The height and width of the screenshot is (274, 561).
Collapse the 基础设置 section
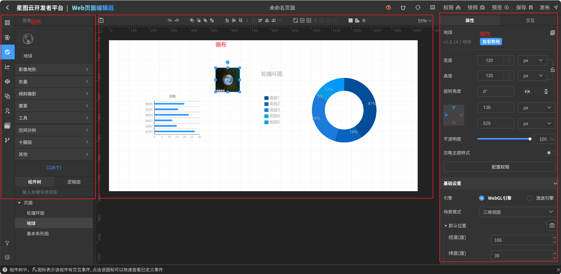555,183
